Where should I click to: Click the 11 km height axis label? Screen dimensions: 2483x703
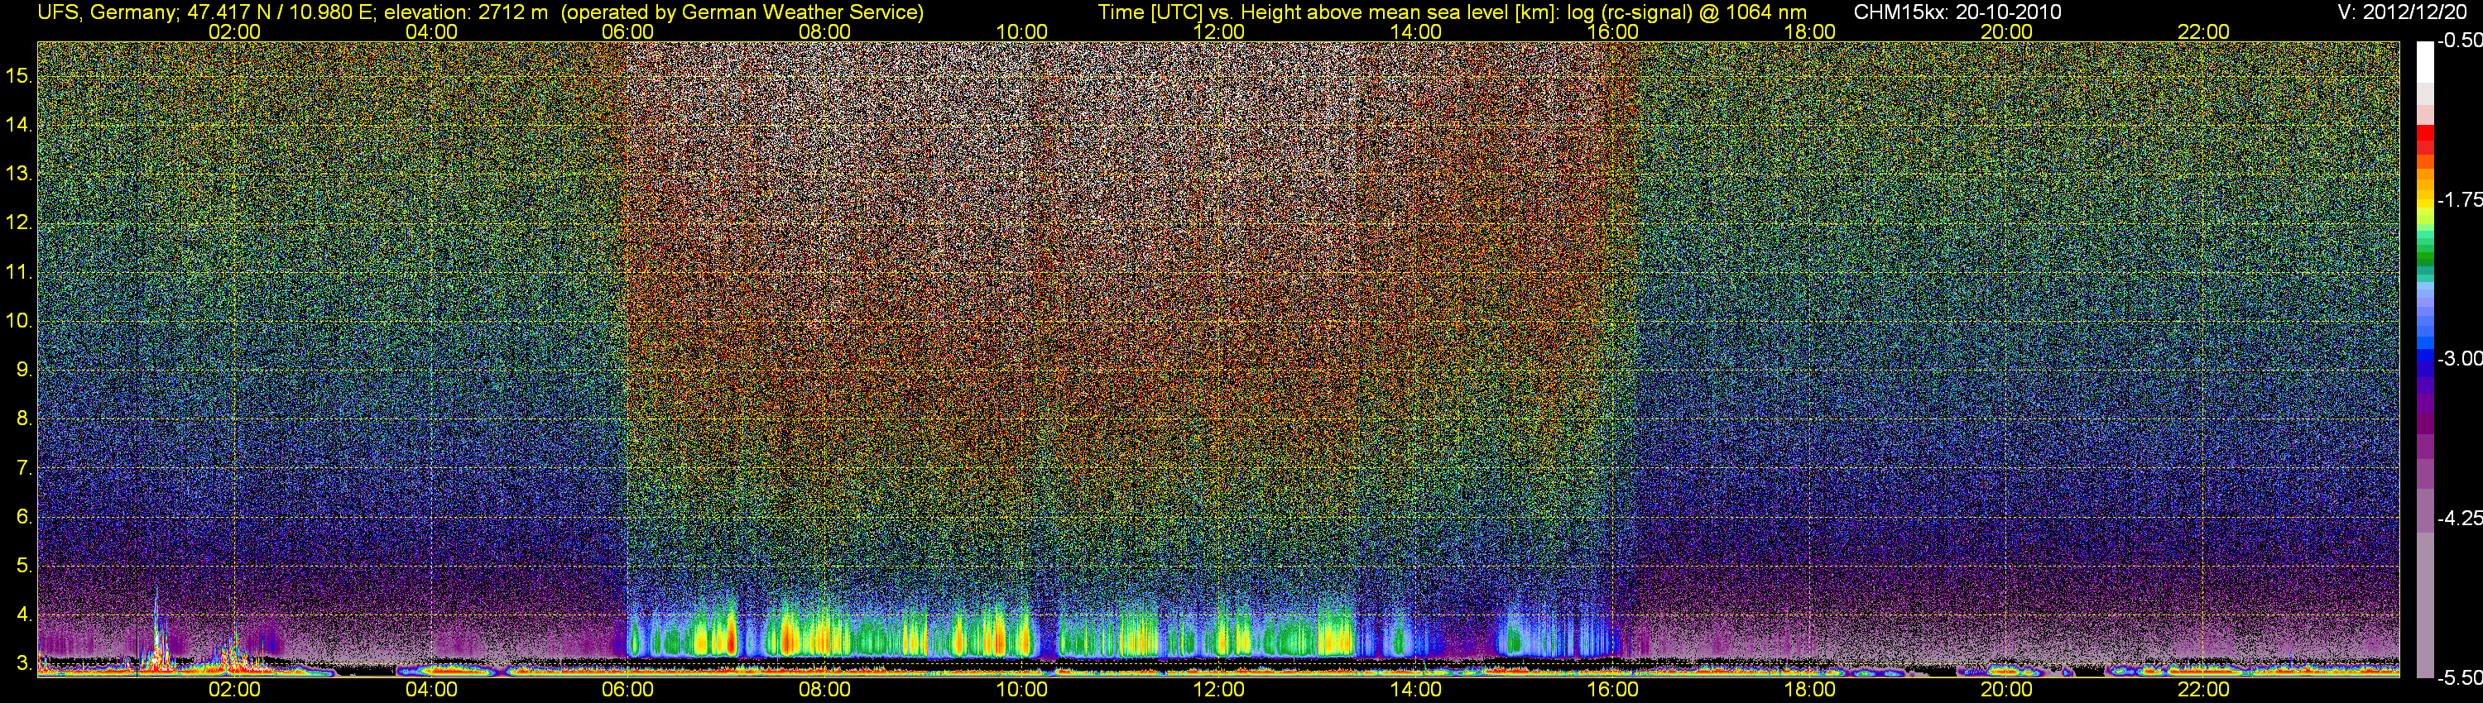[19, 271]
